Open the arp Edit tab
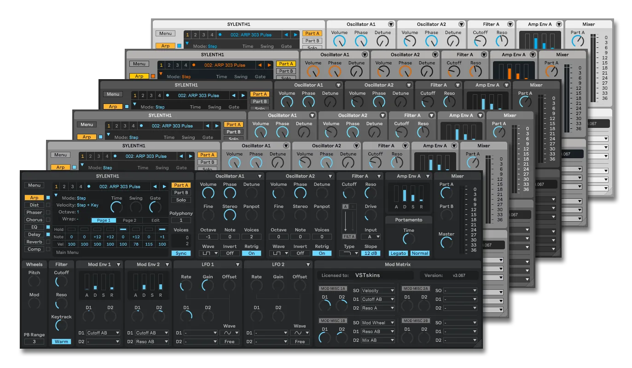Viewport: 632px width, 368px height. click(x=156, y=220)
